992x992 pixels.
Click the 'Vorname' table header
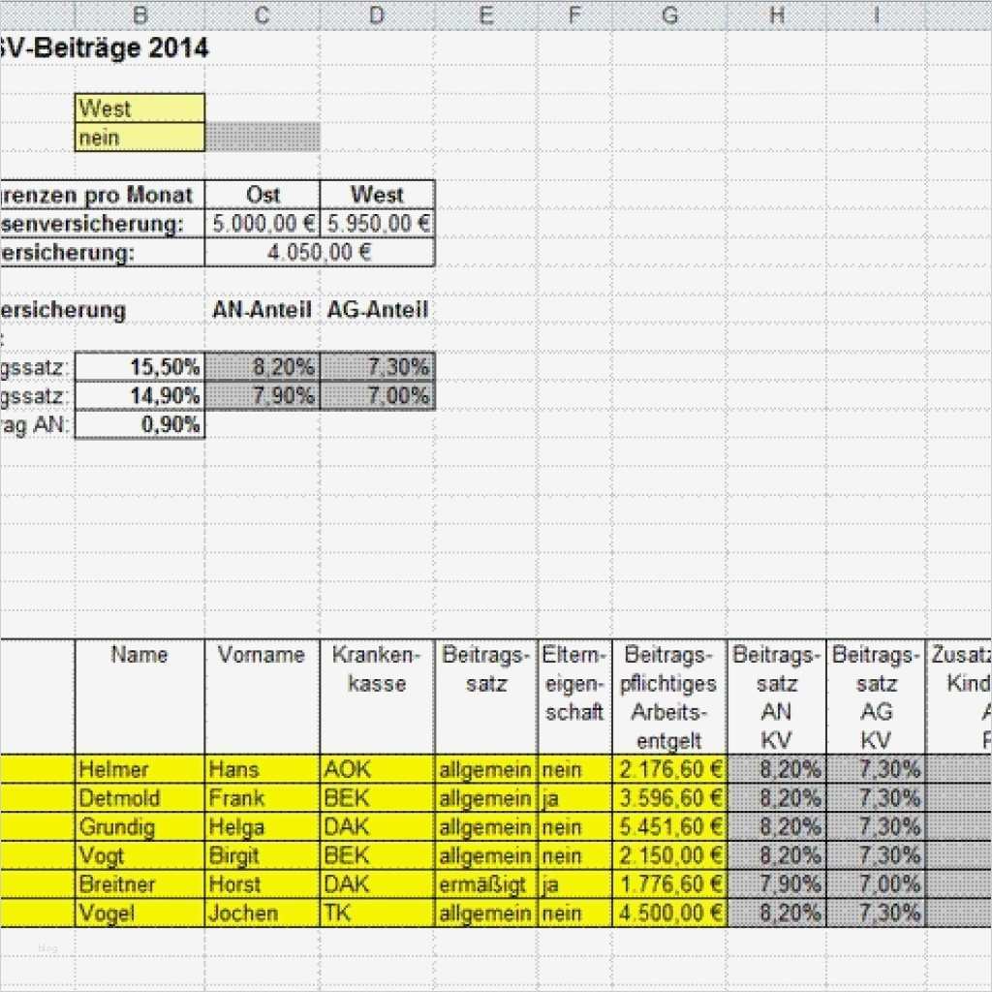coord(263,697)
